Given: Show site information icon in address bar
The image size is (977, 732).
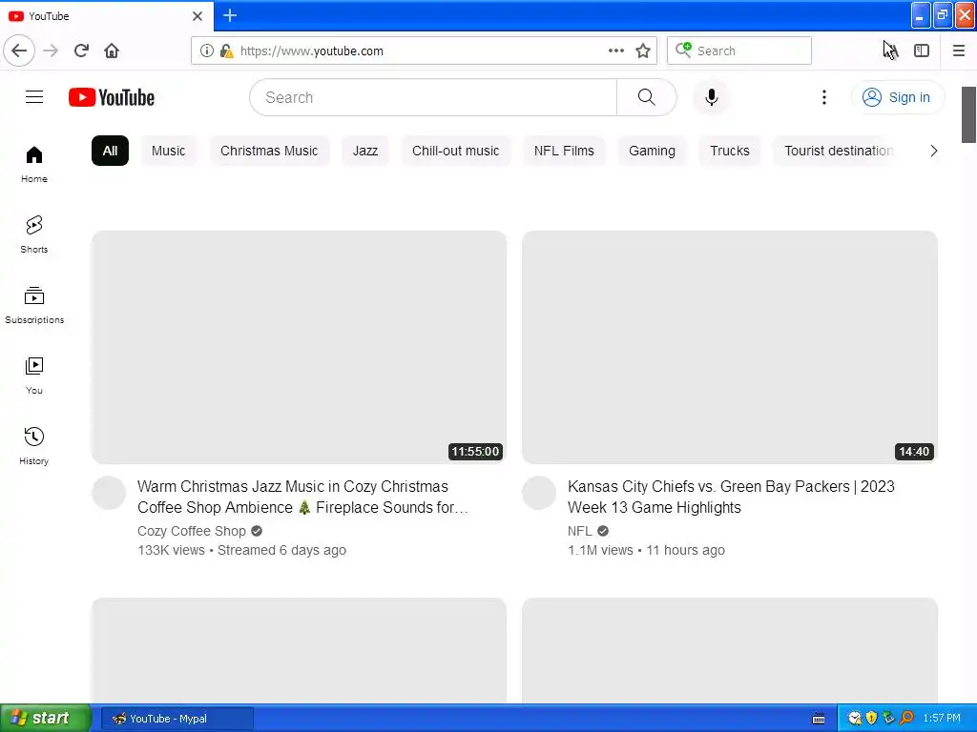Looking at the screenshot, I should pyautogui.click(x=206, y=51).
